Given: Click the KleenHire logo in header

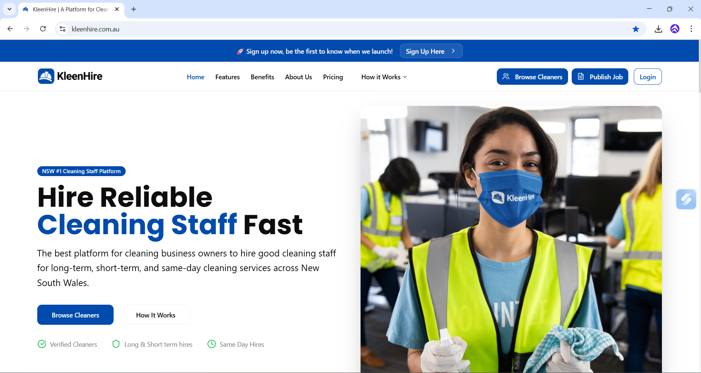Looking at the screenshot, I should click(x=70, y=76).
